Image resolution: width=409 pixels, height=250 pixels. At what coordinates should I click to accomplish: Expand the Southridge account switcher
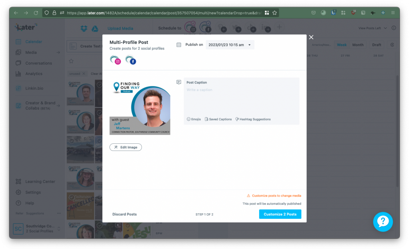(59, 229)
